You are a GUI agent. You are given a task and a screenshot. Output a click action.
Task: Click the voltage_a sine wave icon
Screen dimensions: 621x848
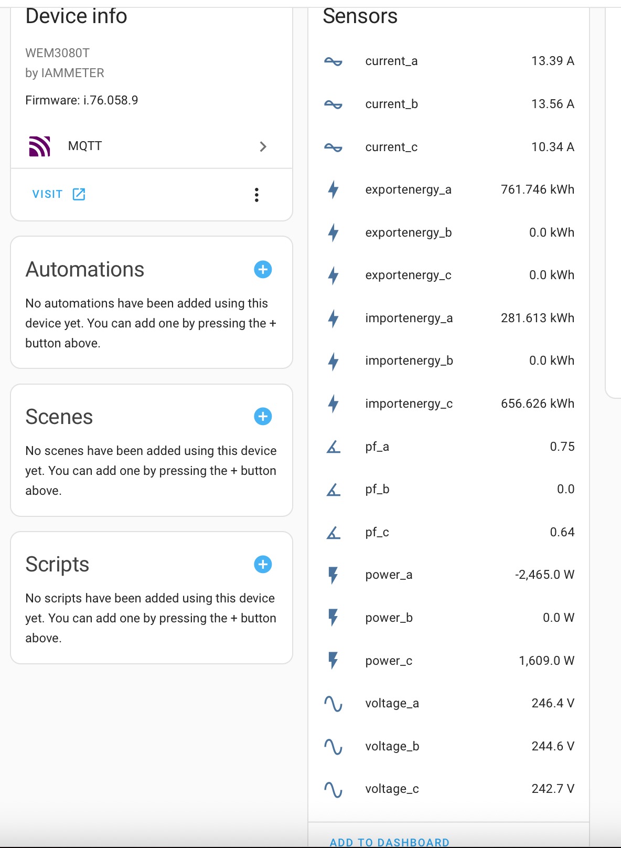[333, 704]
